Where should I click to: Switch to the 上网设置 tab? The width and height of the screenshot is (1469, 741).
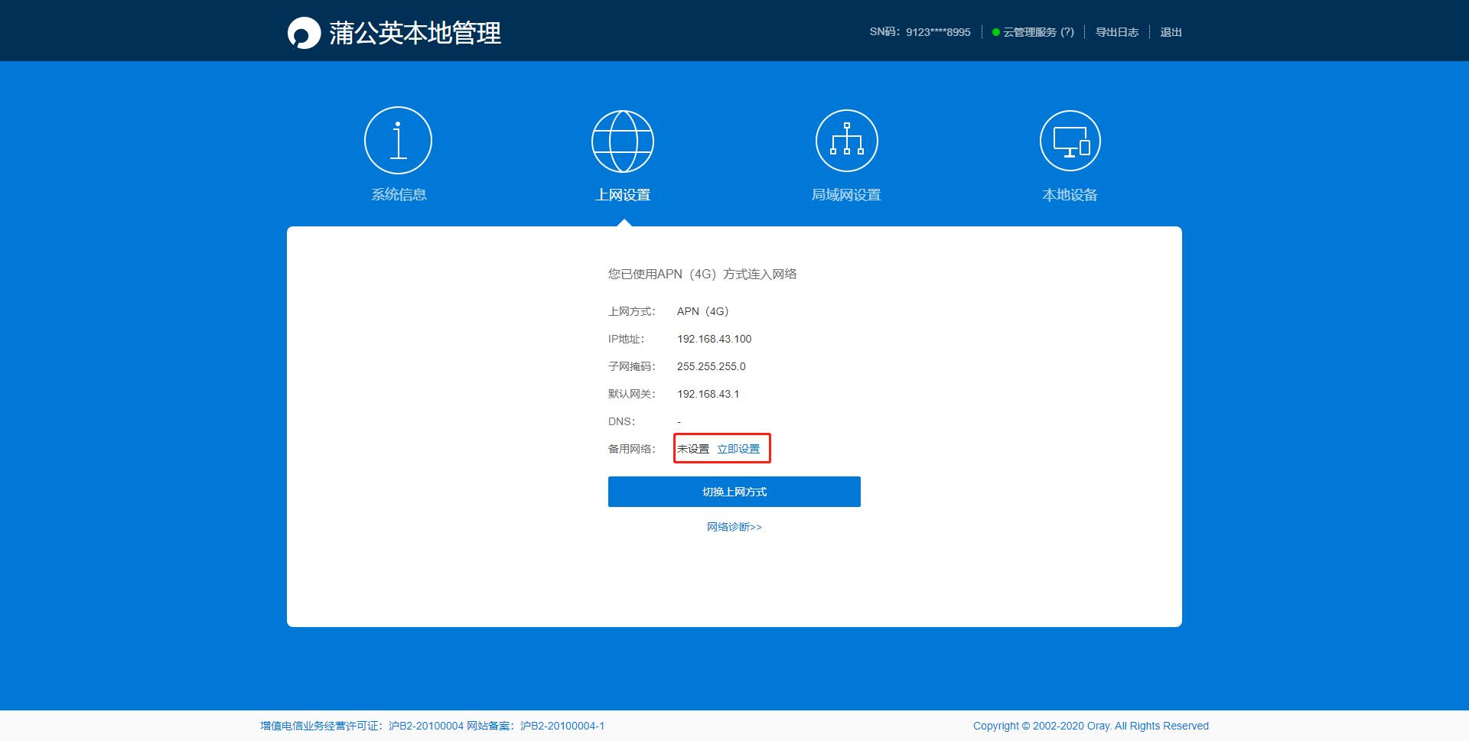click(622, 194)
